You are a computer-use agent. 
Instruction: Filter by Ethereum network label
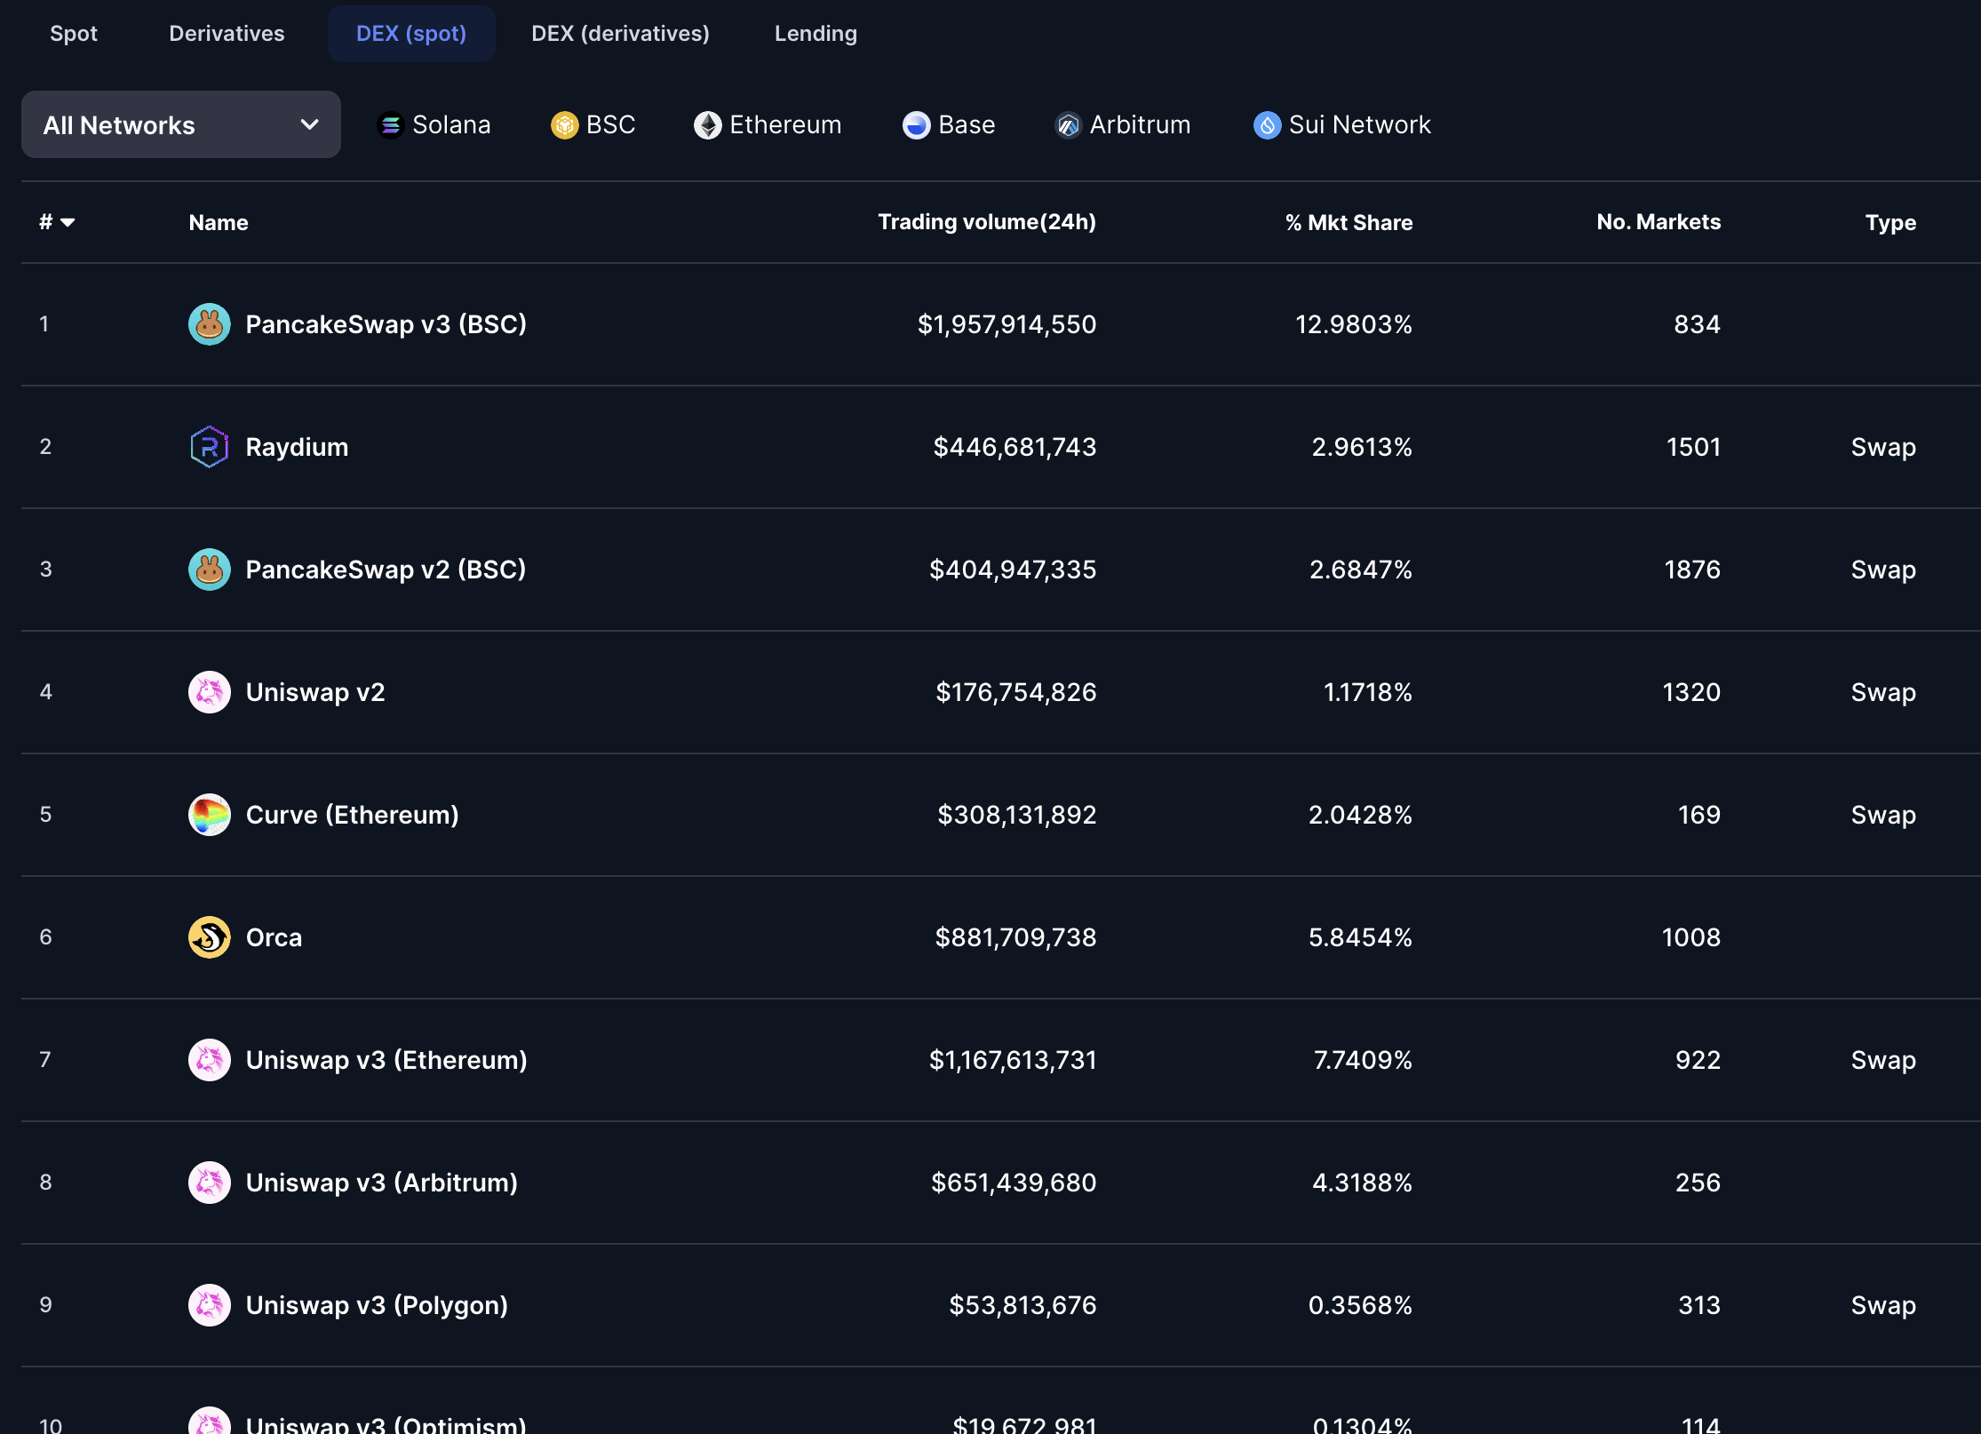click(785, 125)
